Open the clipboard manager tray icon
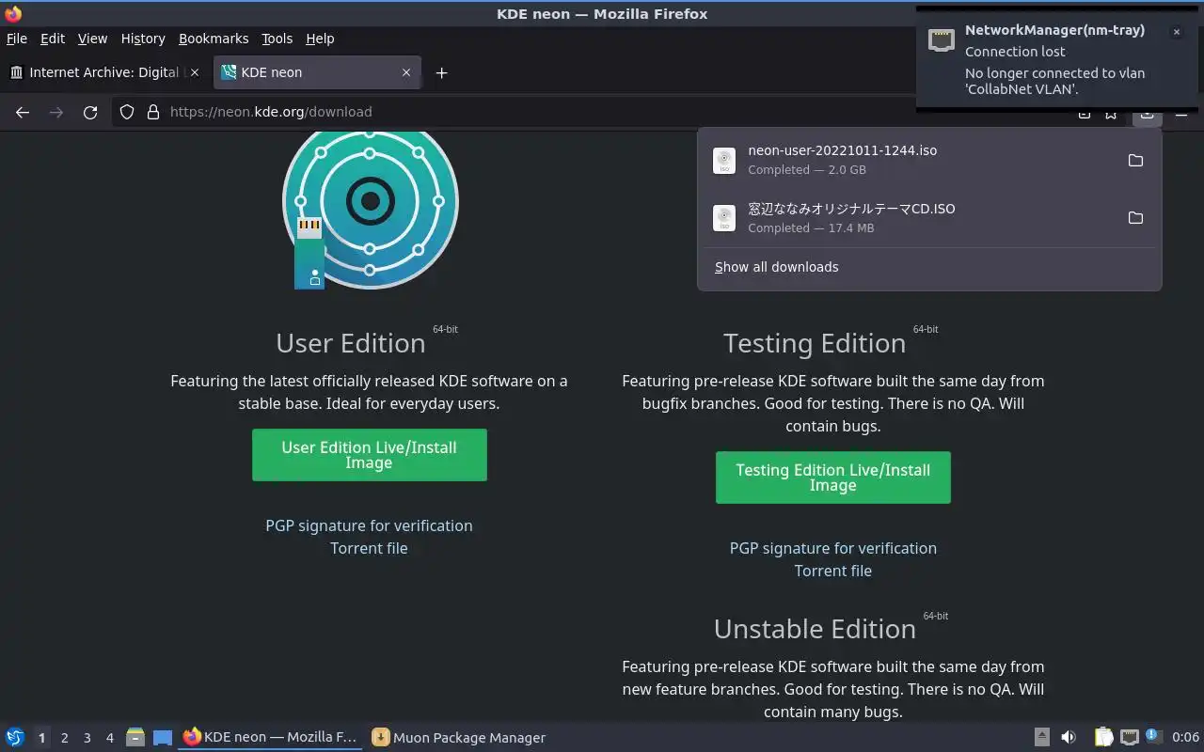Screen dimensions: 1204x752 click(x=1103, y=737)
